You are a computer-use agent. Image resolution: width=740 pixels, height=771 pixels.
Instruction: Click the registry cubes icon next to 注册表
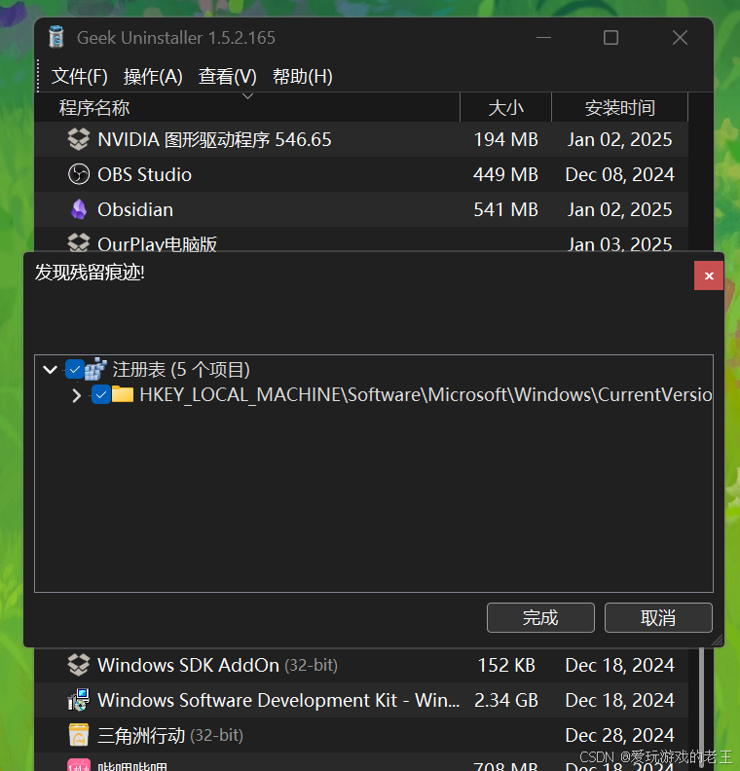[x=95, y=369]
